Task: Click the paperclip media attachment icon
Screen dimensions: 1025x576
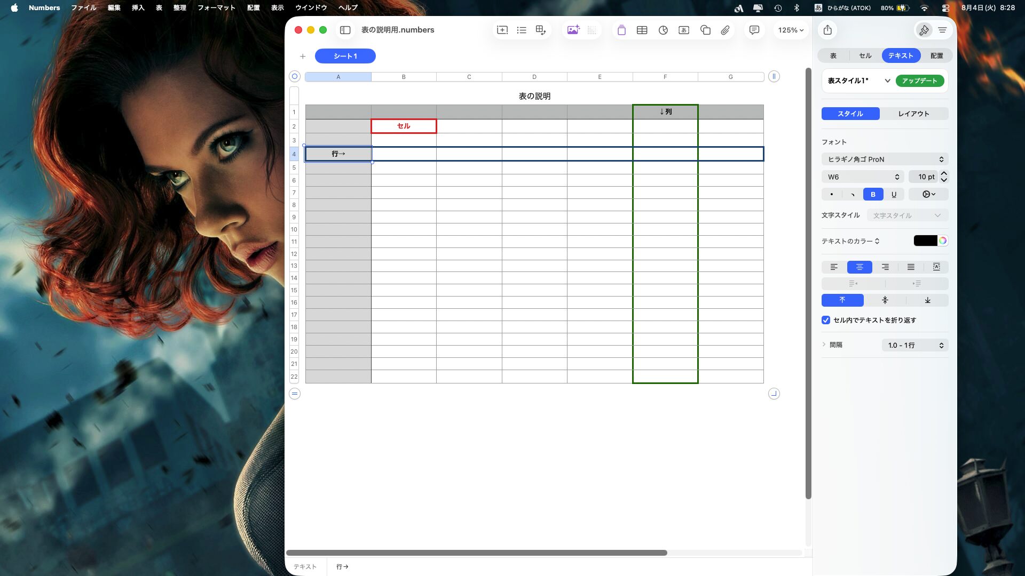Action: click(725, 30)
